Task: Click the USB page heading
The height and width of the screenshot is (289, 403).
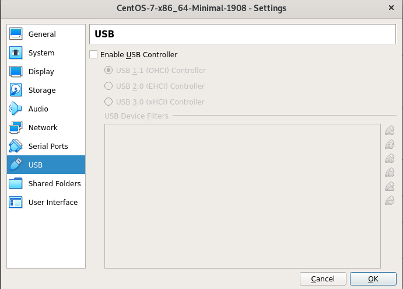Action: [104, 34]
